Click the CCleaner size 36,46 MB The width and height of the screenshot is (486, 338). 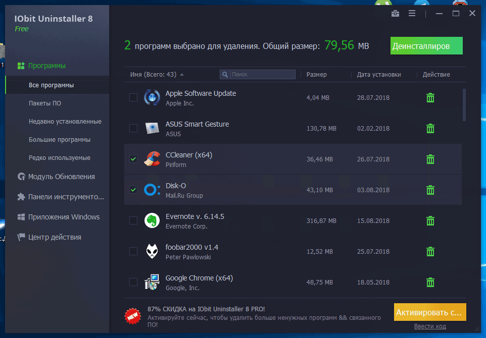click(x=320, y=159)
